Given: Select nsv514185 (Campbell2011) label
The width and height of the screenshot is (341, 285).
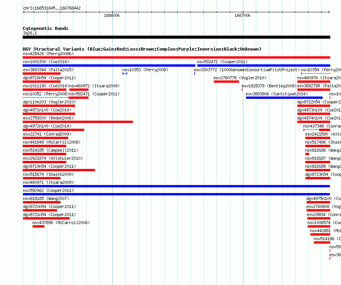Looking at the screenshot, I should [51, 150].
